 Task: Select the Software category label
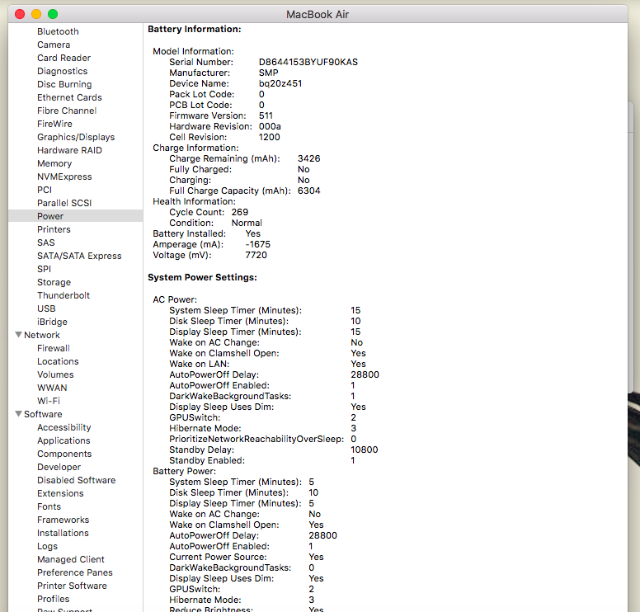(x=43, y=414)
